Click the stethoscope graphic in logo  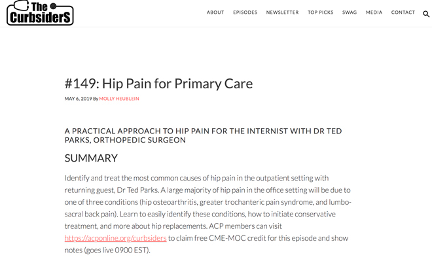tap(21, 5)
